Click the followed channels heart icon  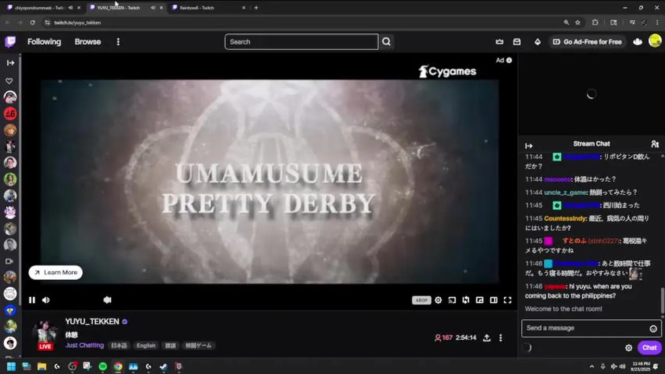coord(9,81)
